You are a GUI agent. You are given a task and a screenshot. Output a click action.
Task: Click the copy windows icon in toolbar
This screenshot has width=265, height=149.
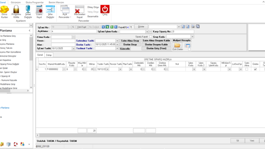coord(198,26)
